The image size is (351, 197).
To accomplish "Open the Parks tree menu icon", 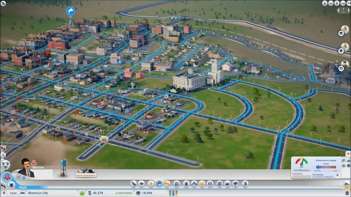I will click(x=235, y=184).
